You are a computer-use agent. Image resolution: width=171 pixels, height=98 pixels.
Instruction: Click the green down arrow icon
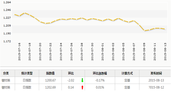point(82,80)
